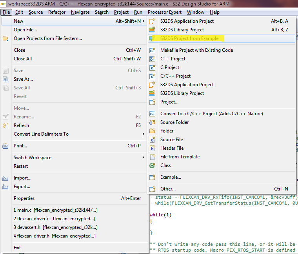Viewport: 298px width, 254px height.
Task: Choose Exit at bottom of File menu
Action: [74, 248]
